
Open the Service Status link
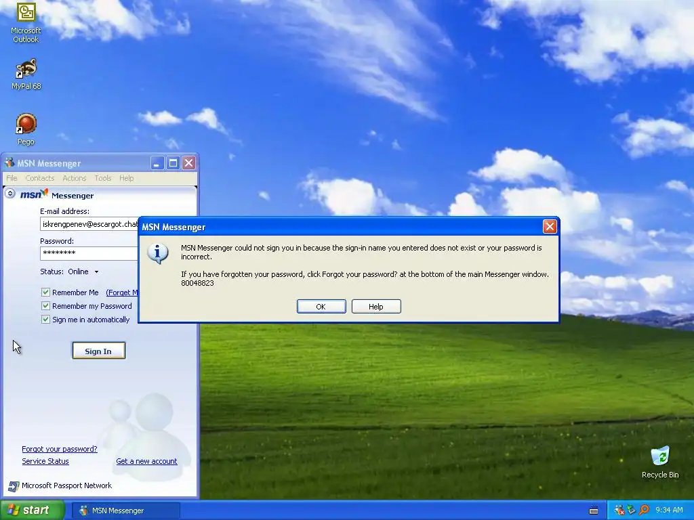(45, 461)
